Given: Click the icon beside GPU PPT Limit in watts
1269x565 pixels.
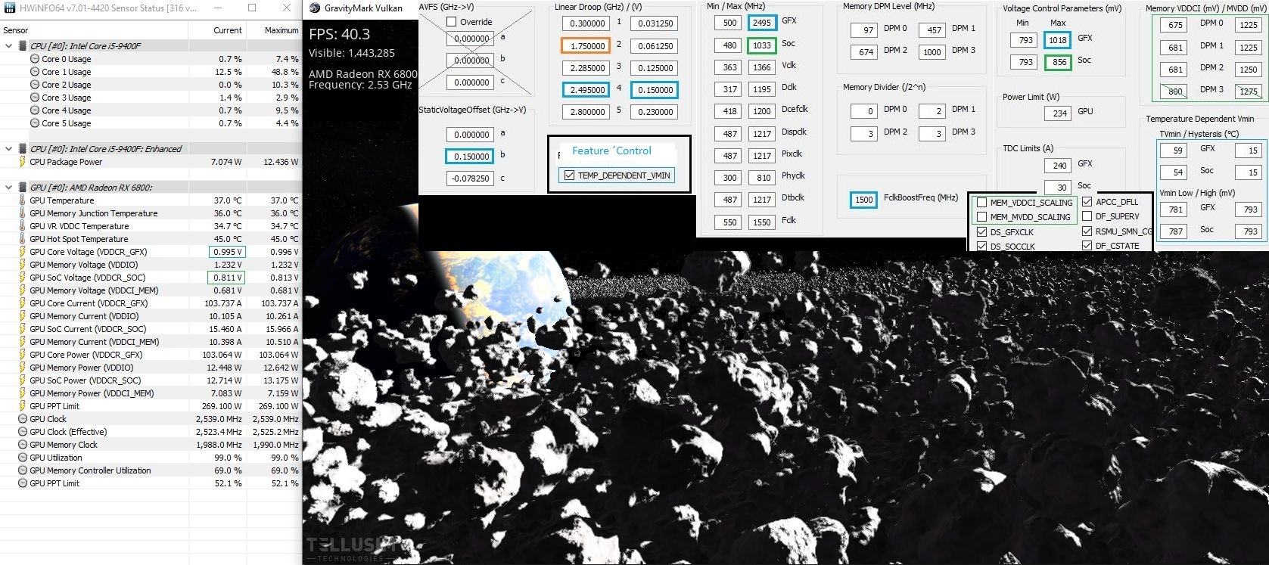Looking at the screenshot, I should click(23, 406).
